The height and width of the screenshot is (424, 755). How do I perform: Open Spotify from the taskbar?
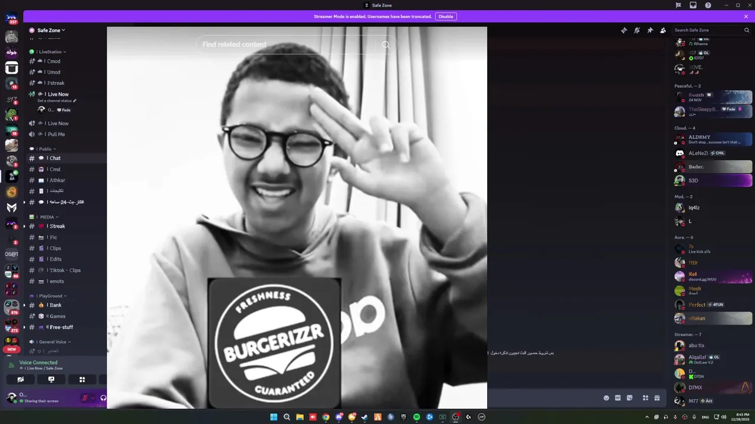(x=416, y=417)
